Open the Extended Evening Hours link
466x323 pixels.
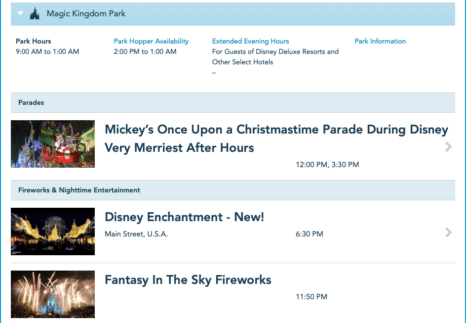pyautogui.click(x=250, y=41)
